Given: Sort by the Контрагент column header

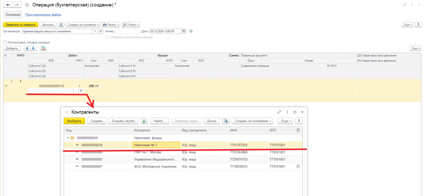Looking at the screenshot, I should pos(156,130).
